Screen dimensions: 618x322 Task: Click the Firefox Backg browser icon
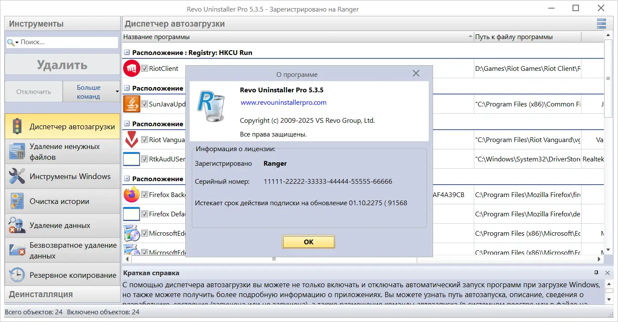pos(131,194)
